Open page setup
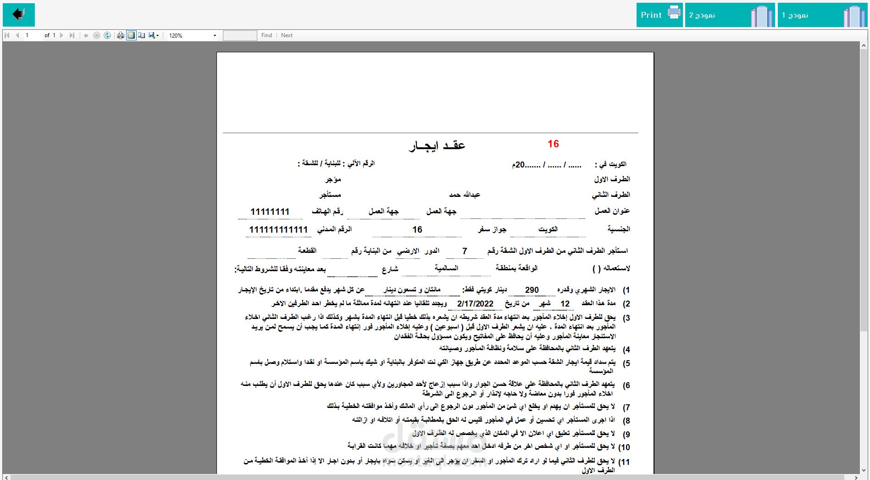This screenshot has width=870, height=480. coord(142,35)
